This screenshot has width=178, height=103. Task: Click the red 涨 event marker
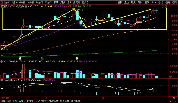[20, 58]
